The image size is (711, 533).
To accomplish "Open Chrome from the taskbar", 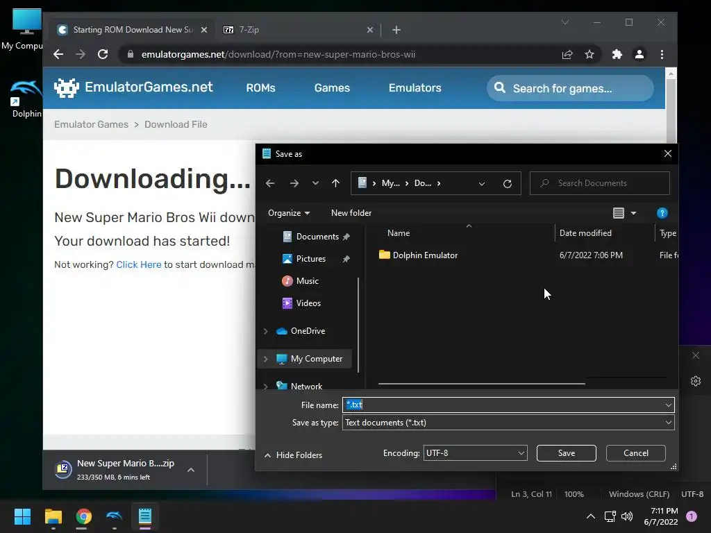I will click(x=84, y=516).
